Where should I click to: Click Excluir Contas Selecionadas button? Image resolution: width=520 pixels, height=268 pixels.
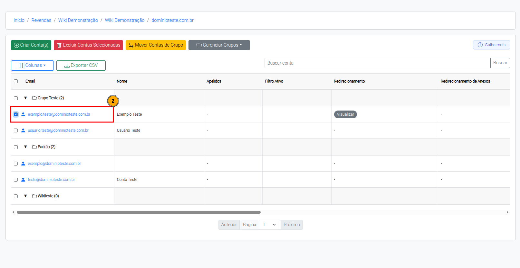coord(88,45)
